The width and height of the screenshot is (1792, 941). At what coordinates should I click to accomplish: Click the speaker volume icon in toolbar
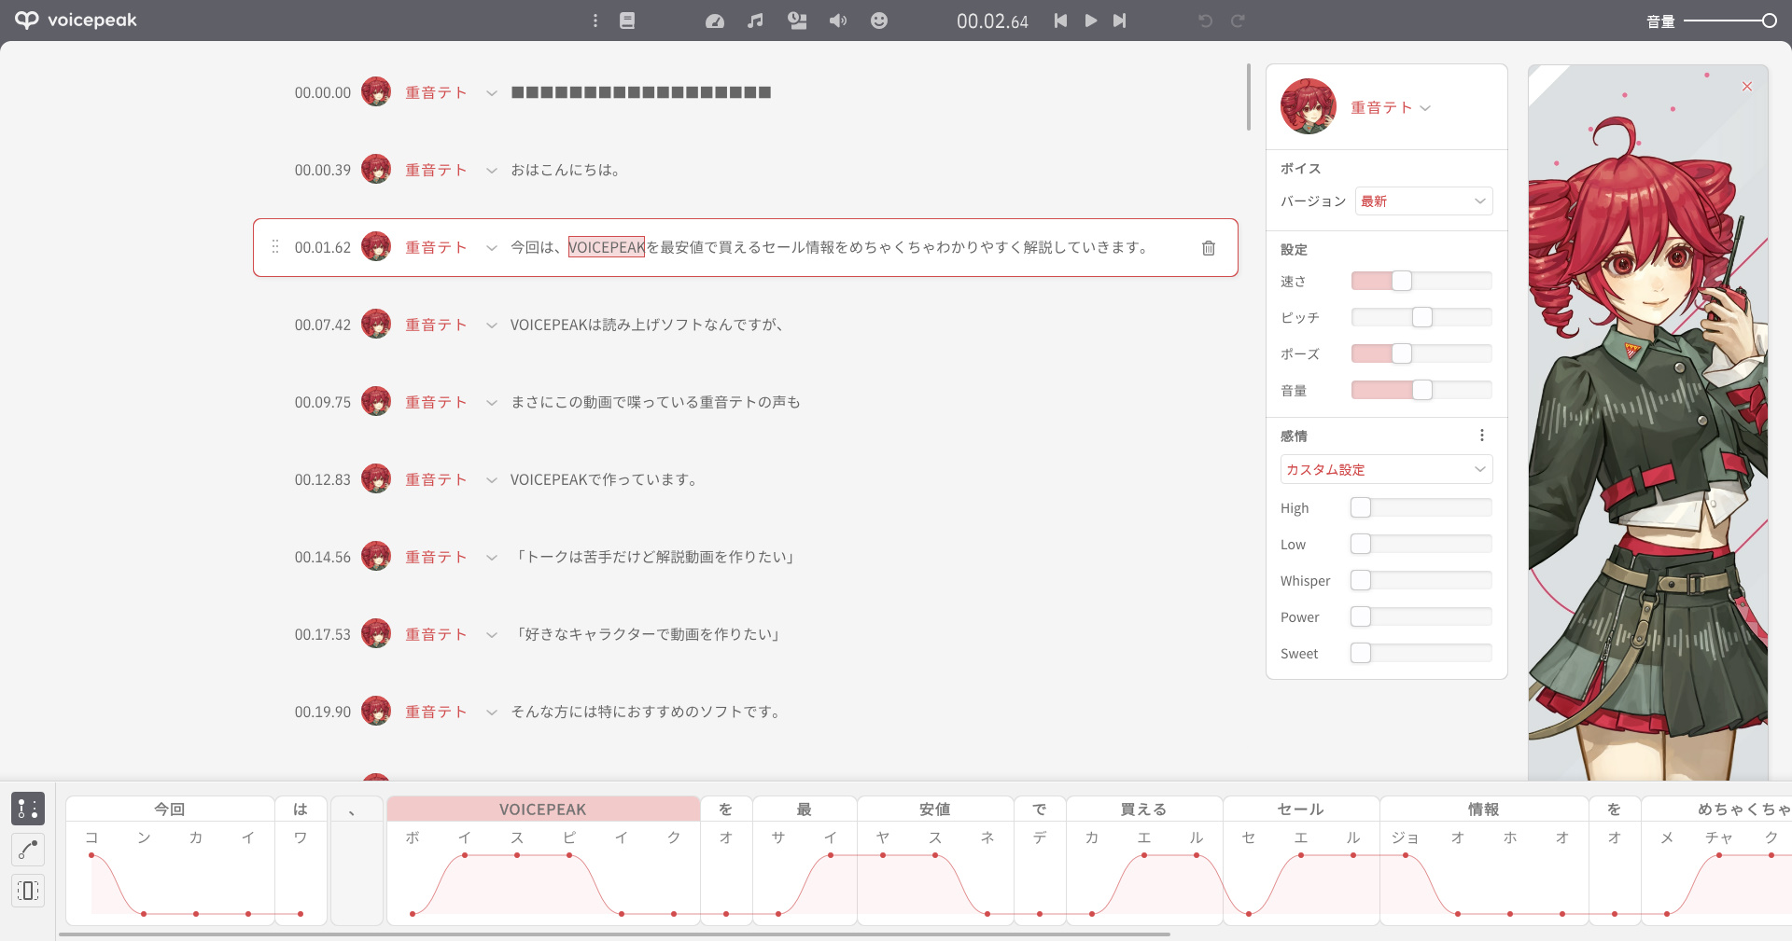click(838, 21)
